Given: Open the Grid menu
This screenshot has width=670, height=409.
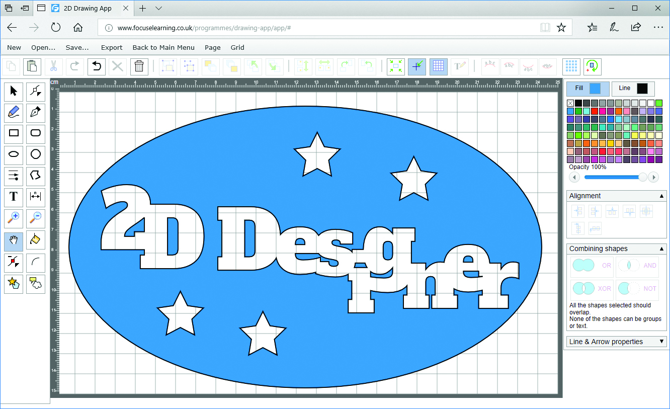Looking at the screenshot, I should [237, 47].
